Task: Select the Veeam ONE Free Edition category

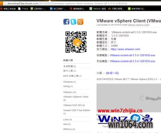Action: (x=77, y=112)
